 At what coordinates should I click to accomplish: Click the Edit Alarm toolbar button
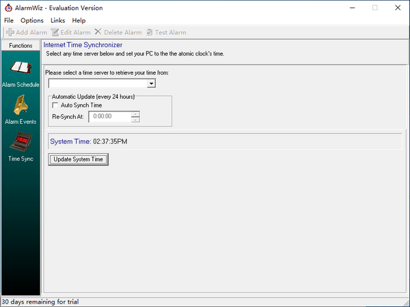pyautogui.click(x=70, y=32)
